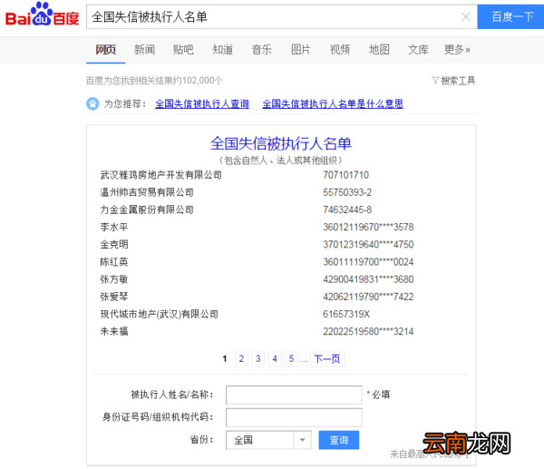Select row 武汉雅鸿房地产开发有限公司
Screen dimensions: 544x469
click(161, 175)
